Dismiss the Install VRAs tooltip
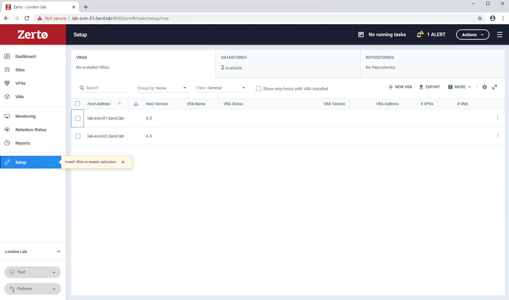Image resolution: width=509 pixels, height=300 pixels. [123, 162]
